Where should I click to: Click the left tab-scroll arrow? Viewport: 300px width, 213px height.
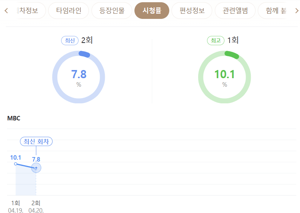pos(6,10)
